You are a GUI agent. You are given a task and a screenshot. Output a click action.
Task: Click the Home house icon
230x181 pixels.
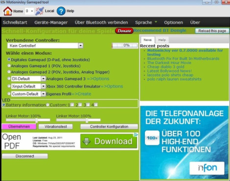click(x=8, y=11)
